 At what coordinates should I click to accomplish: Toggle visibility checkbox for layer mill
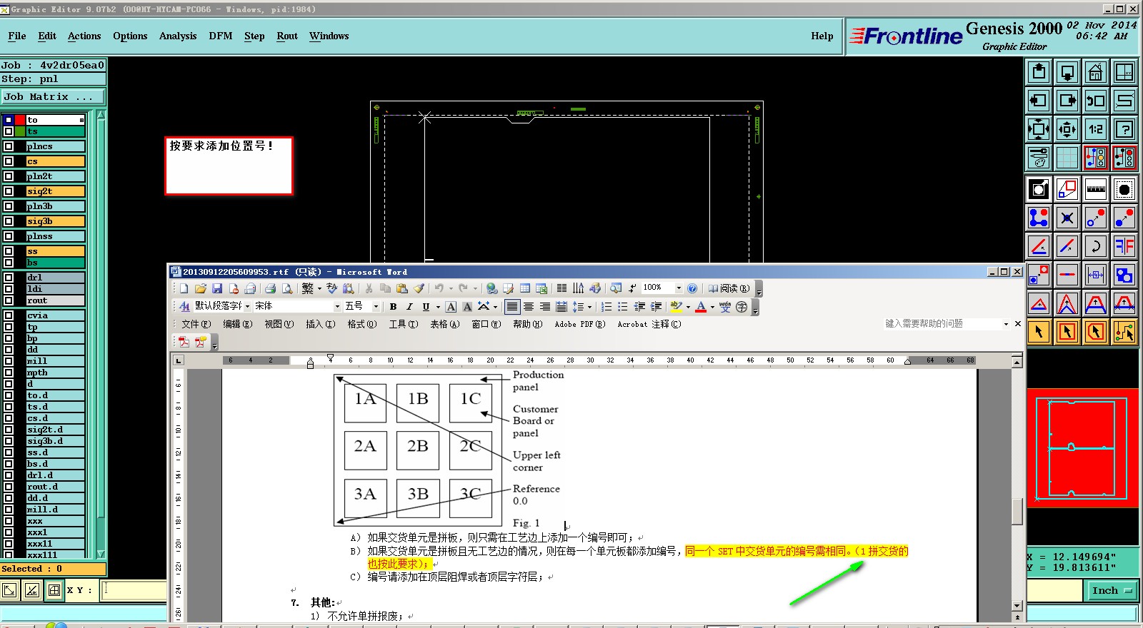(x=9, y=361)
